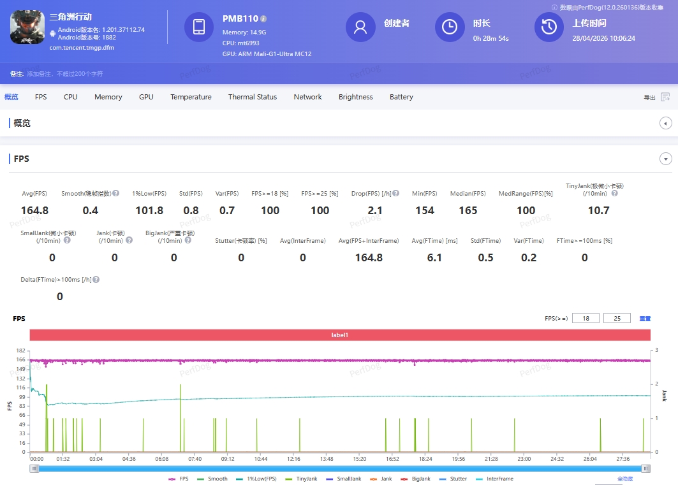
Task: Select the red label1 bar above chart
Action: [x=339, y=335]
